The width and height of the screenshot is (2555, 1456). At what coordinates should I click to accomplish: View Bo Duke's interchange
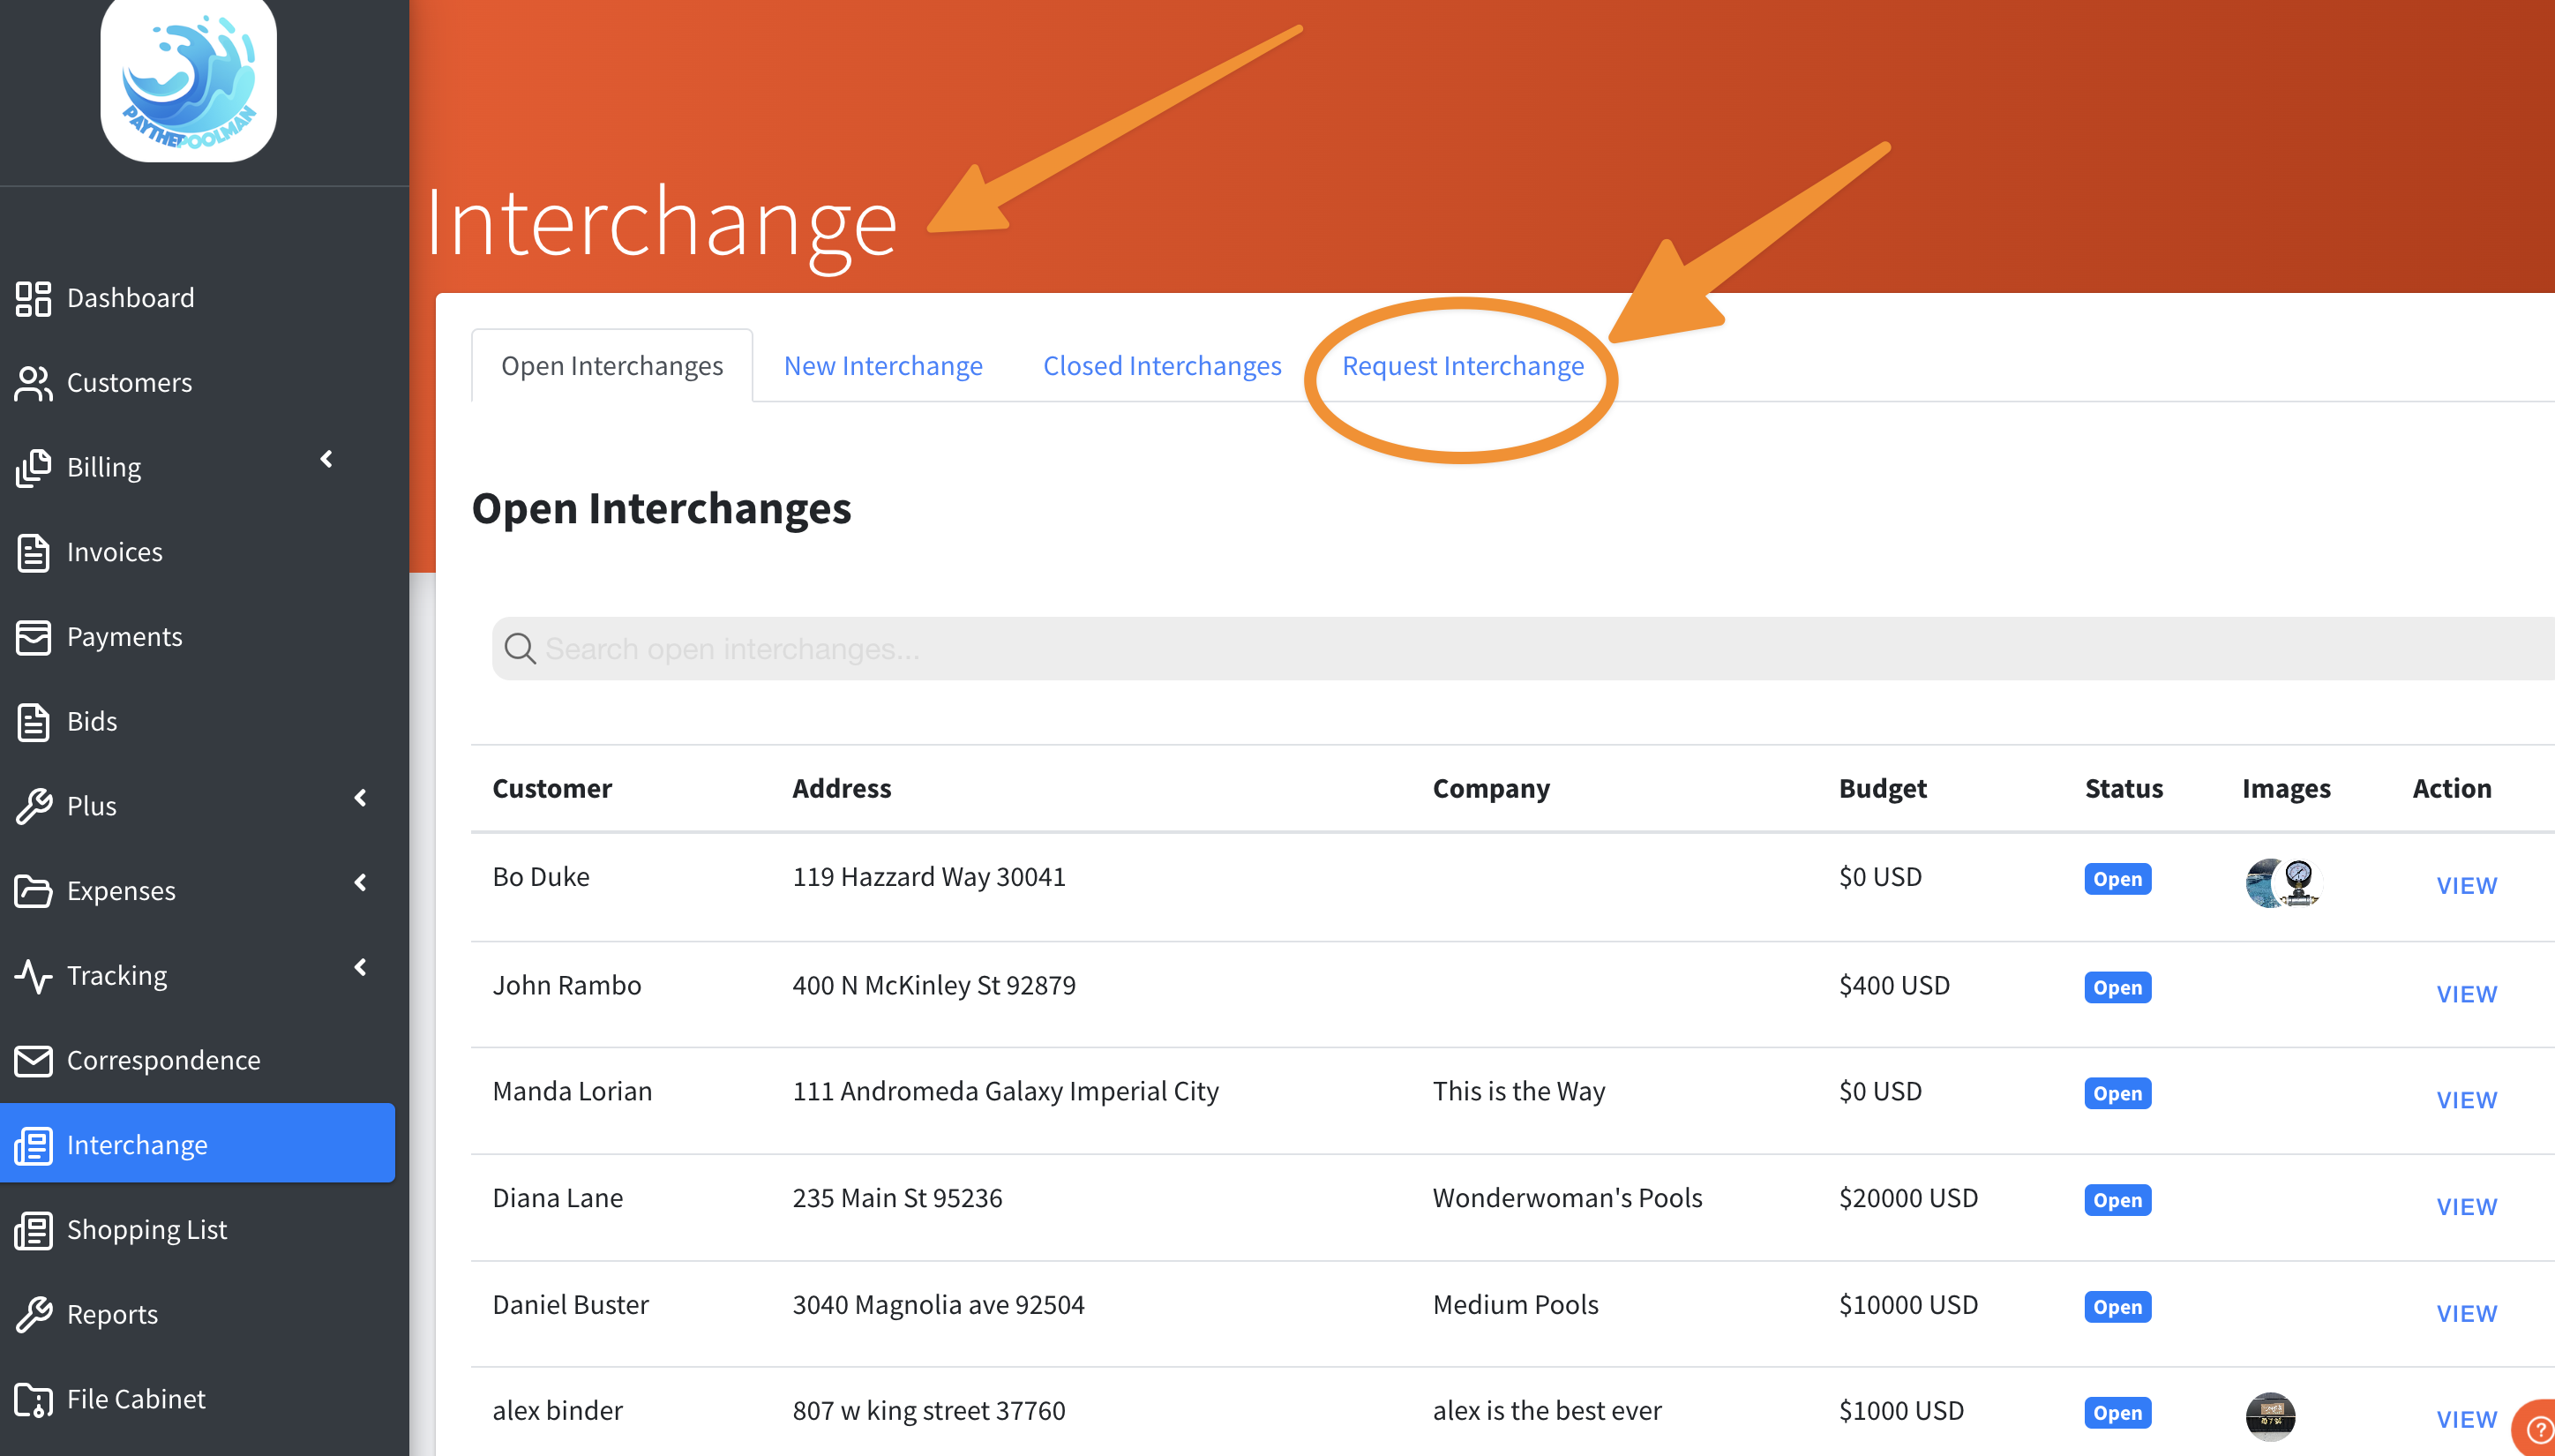[x=2466, y=886]
